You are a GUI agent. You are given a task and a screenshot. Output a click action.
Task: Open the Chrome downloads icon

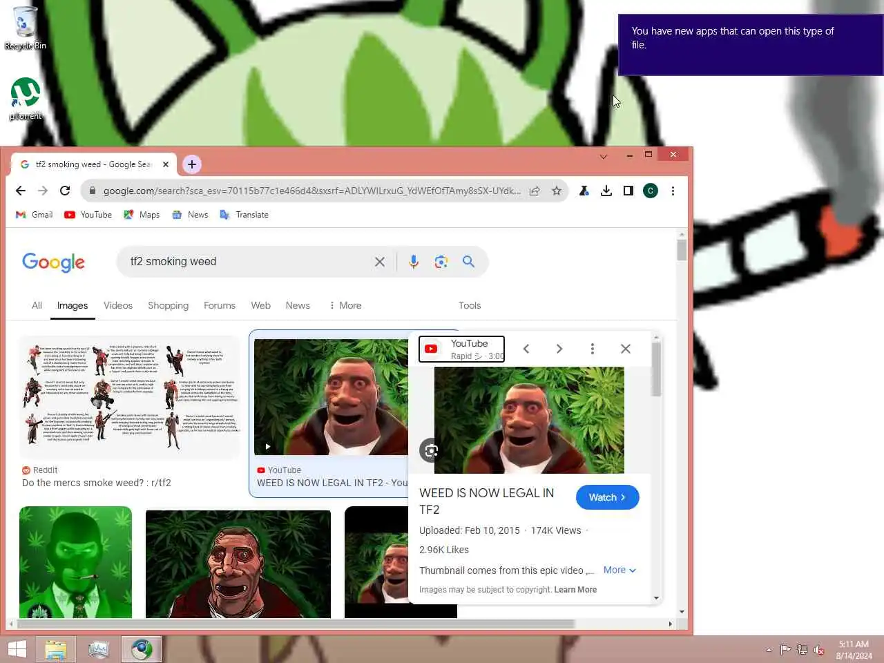[606, 191]
